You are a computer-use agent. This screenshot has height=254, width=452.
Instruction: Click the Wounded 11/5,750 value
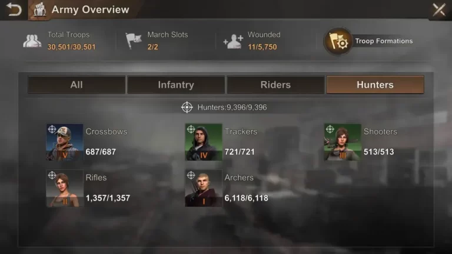tap(262, 47)
